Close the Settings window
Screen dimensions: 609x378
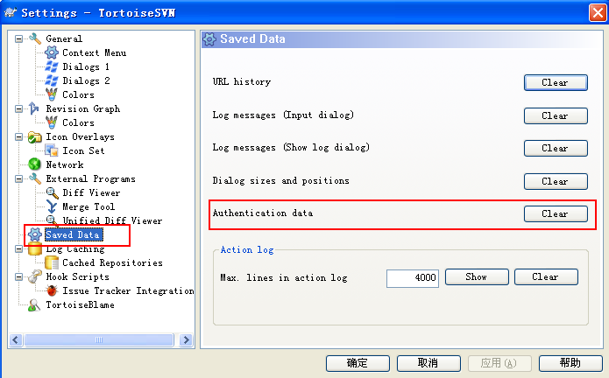click(598, 13)
